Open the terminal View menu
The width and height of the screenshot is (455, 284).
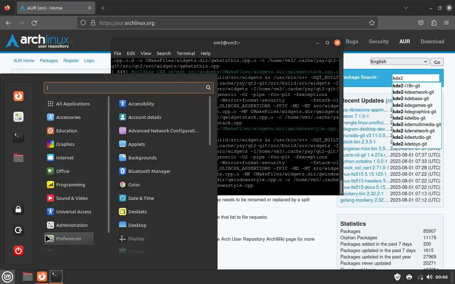pos(146,53)
